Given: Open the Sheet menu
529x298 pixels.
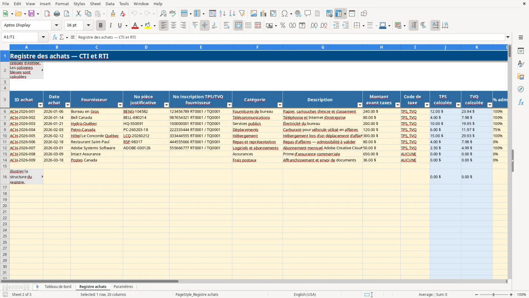Looking at the screenshot, I should [95, 4].
